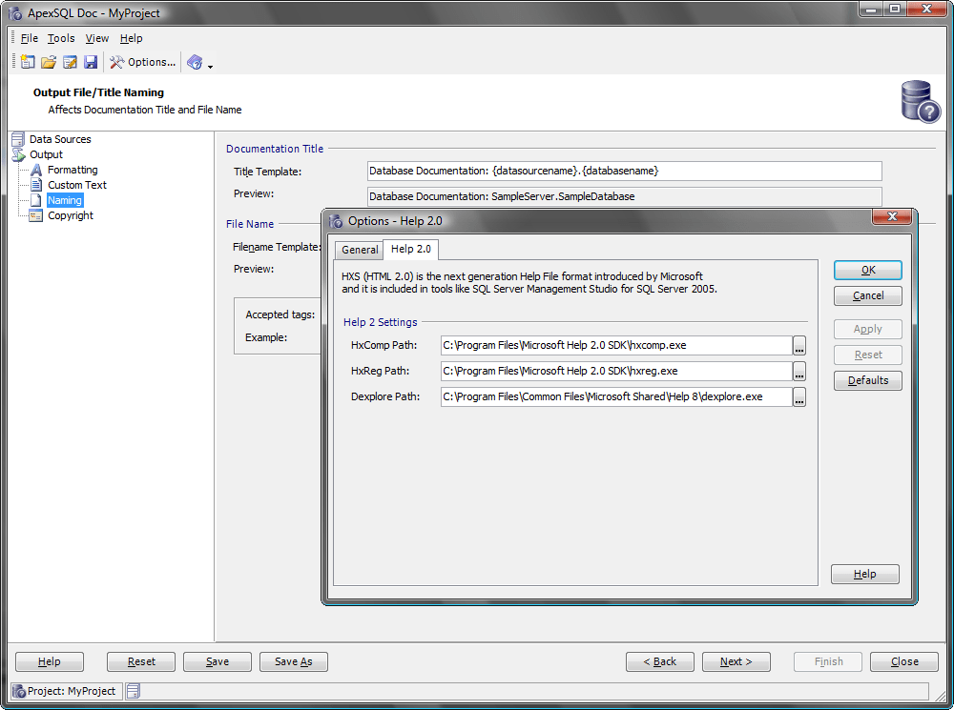Edit the project with the toolbar pencil icon
Screen dimensions: 954x710
point(69,61)
